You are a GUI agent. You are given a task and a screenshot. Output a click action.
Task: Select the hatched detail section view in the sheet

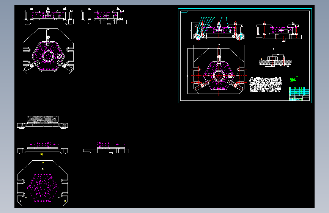click(275, 61)
